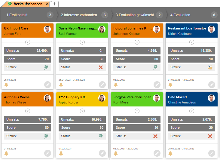Screen dimensions: 220x160
Task: Switch to the Verkaufschancen tab
Action: [x=26, y=4]
